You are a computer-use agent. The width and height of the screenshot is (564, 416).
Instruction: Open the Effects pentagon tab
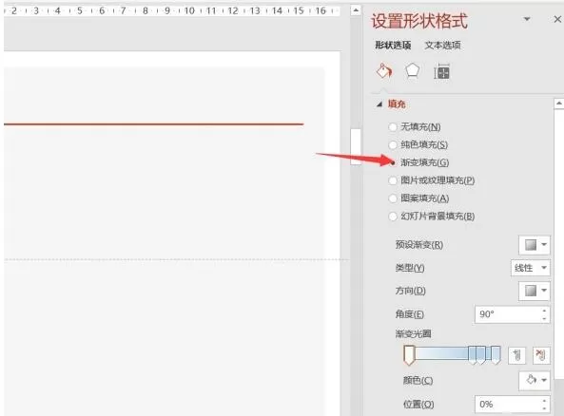[x=412, y=71]
